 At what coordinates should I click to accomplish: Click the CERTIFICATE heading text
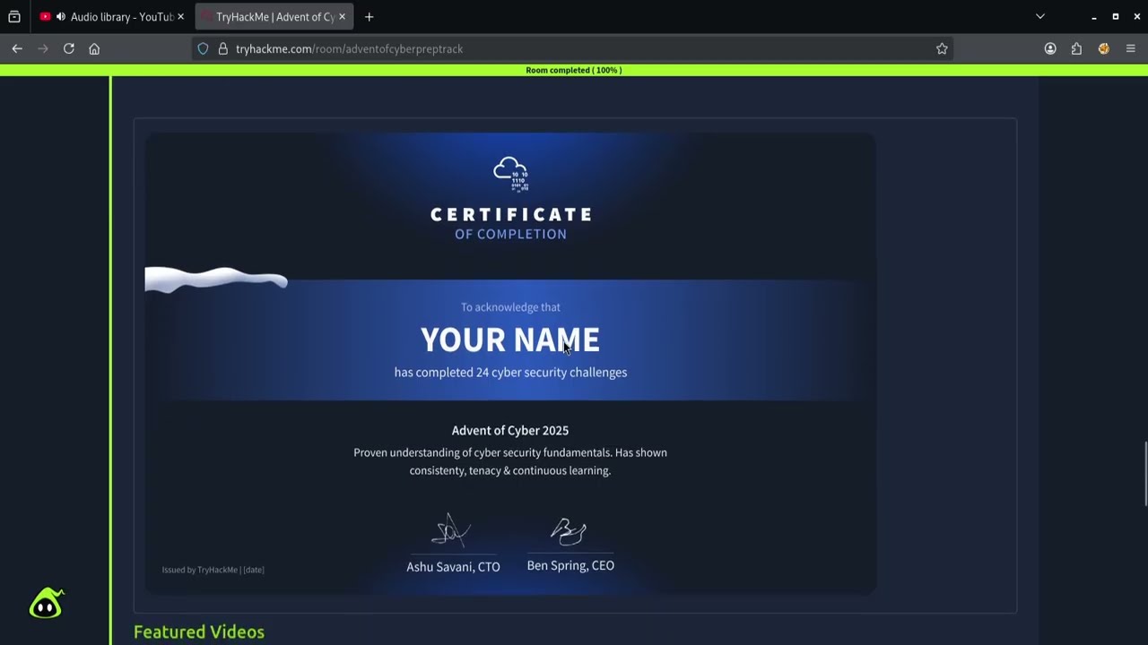pos(511,215)
